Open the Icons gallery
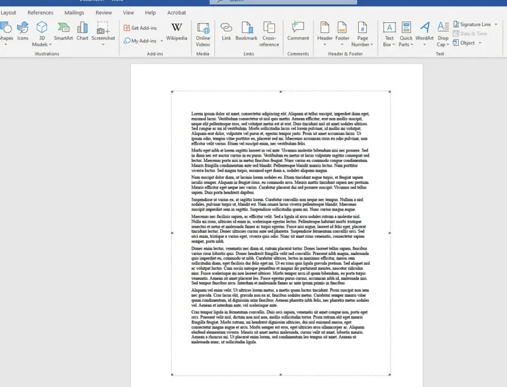The height and width of the screenshot is (387, 507). point(23,31)
